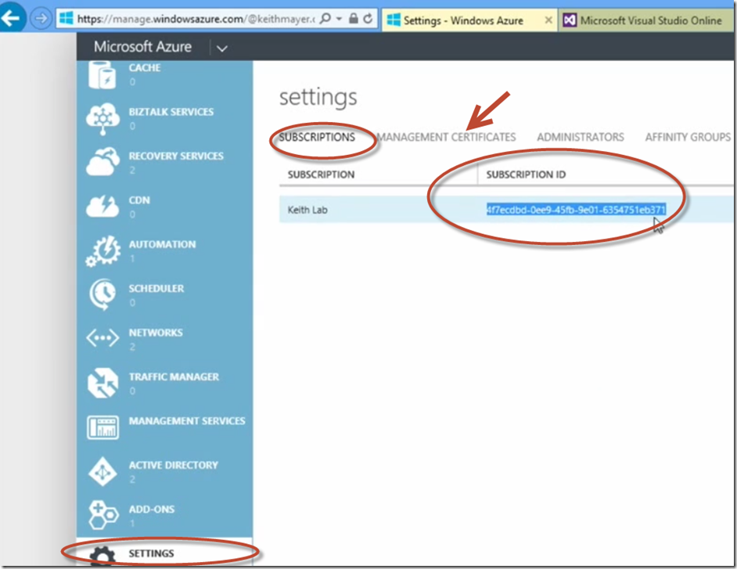Sort by the SUBSCRIPTION column header
The height and width of the screenshot is (569, 737).
click(x=321, y=175)
